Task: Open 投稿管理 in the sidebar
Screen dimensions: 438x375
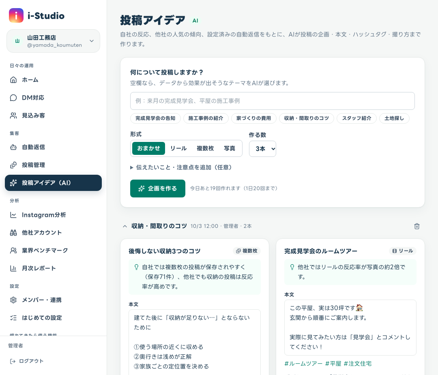Action: coord(54,165)
